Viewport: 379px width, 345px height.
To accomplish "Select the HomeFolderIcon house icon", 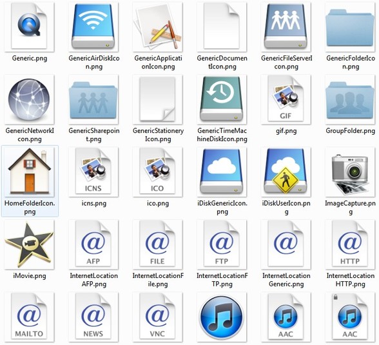I will pyautogui.click(x=29, y=172).
